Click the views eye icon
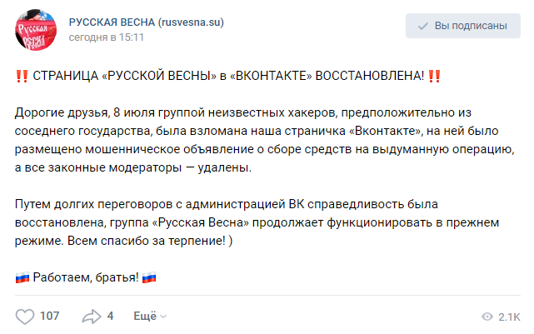 click(x=487, y=317)
